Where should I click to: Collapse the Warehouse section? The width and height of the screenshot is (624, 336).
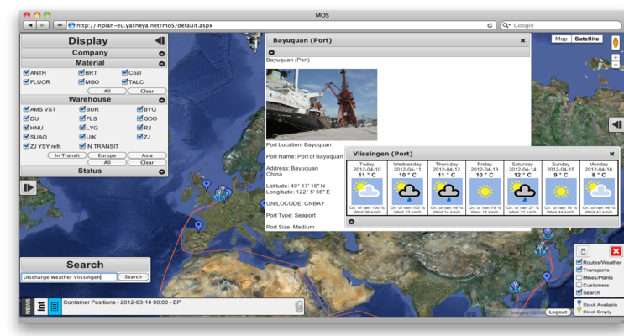tap(161, 100)
